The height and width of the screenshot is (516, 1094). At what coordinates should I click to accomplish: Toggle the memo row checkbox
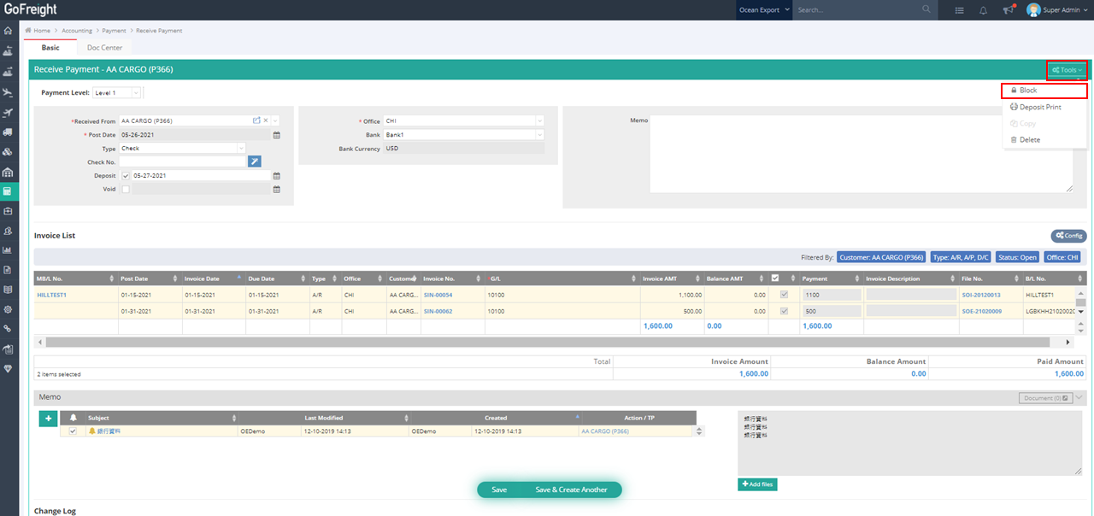point(73,431)
